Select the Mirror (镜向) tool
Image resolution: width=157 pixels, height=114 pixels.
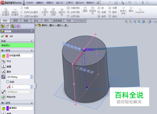tap(112, 16)
